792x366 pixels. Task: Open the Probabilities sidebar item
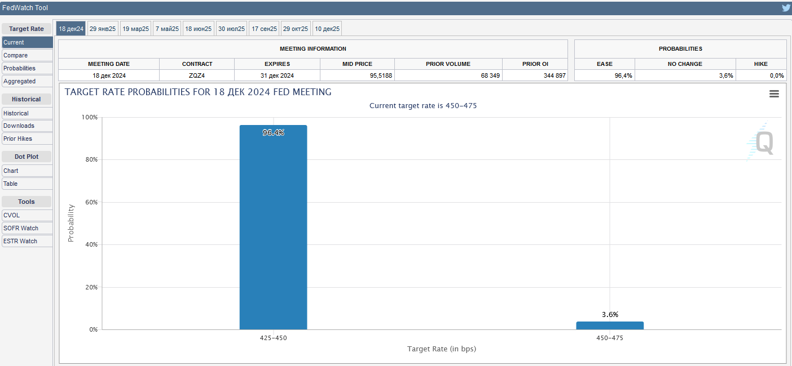[27, 68]
